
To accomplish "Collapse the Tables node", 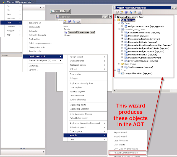I will (x=119, y=23).
